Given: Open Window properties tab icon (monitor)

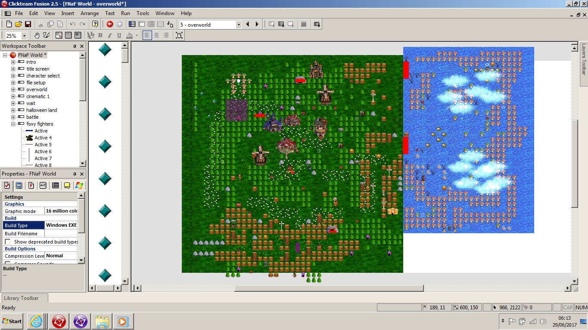Looking at the screenshot, I should click(x=19, y=185).
